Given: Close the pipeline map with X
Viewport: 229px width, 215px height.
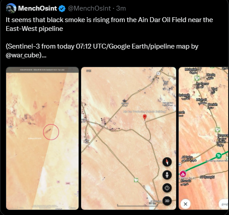Looking at the screenshot, I should click(185, 204).
